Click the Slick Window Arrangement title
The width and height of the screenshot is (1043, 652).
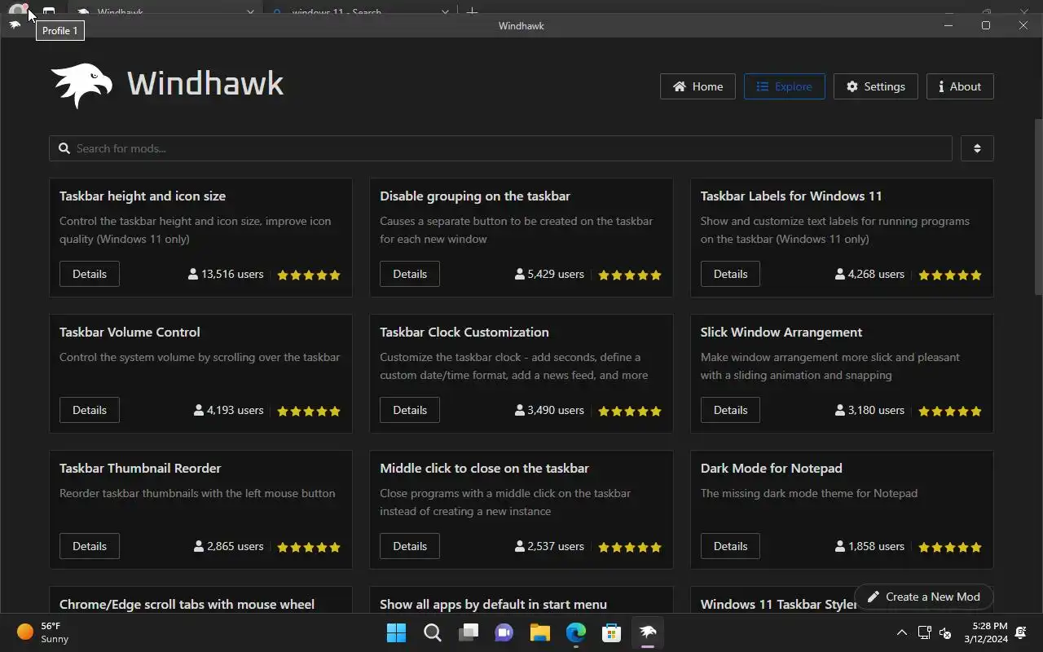click(781, 332)
